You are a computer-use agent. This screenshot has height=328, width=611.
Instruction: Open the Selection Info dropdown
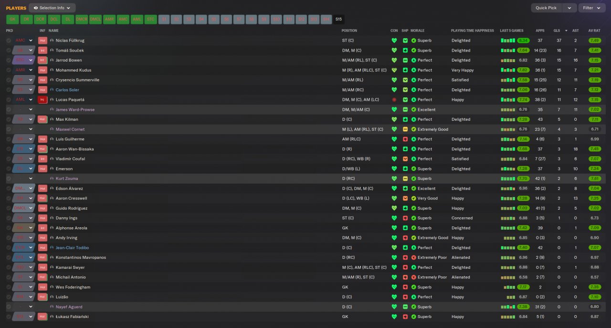tap(52, 8)
